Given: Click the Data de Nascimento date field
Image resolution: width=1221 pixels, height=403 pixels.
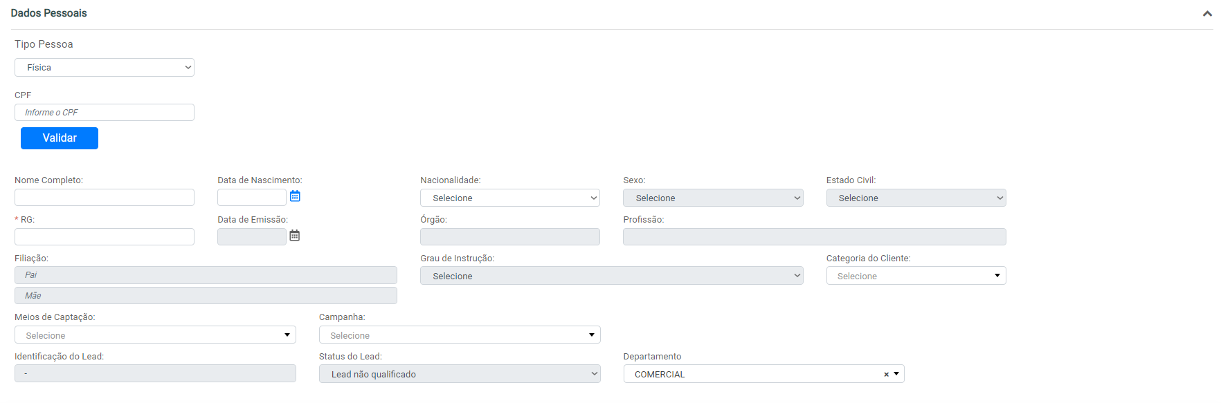Looking at the screenshot, I should pyautogui.click(x=251, y=198).
